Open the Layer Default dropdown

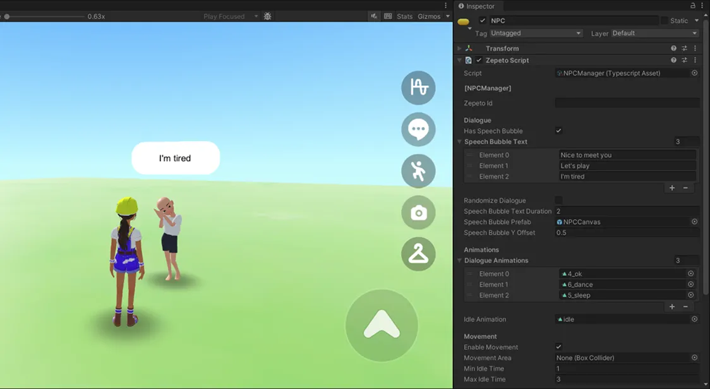click(655, 33)
